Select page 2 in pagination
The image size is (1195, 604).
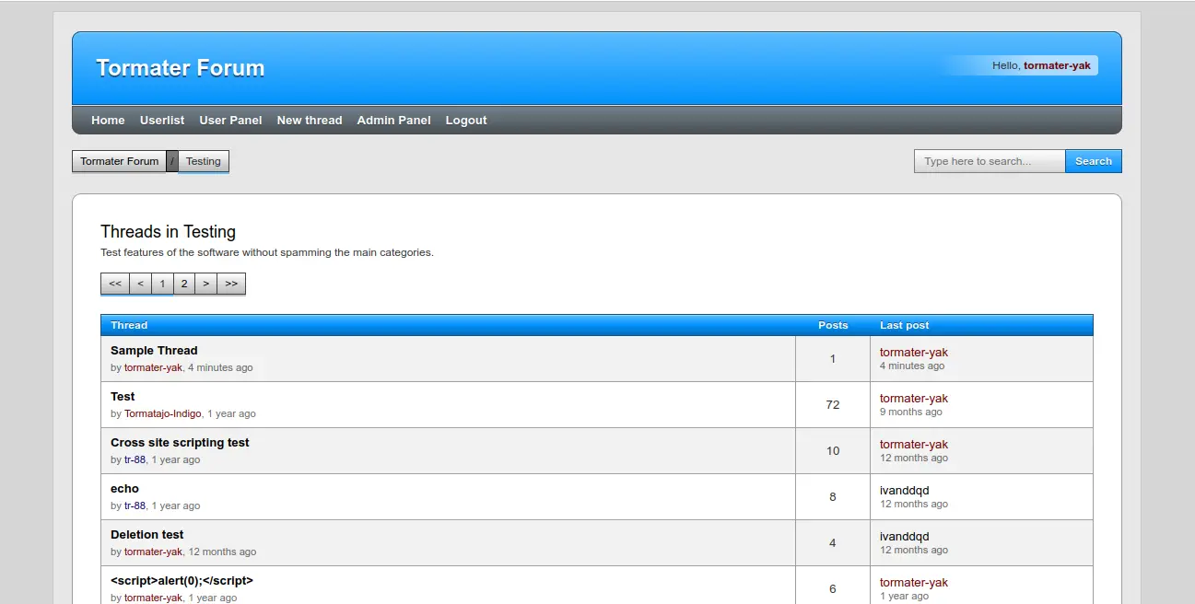pos(184,284)
